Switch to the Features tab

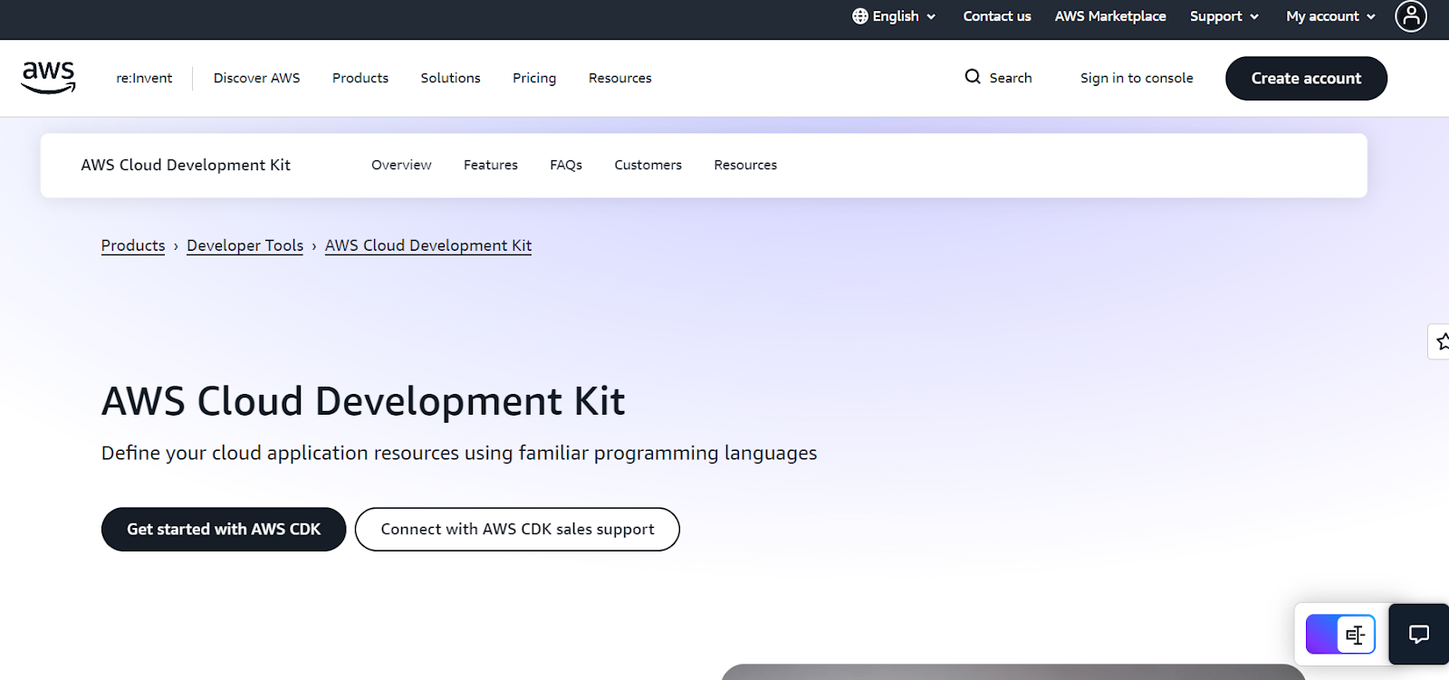point(491,165)
